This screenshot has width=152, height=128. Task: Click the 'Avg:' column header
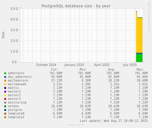pyautogui.click(x=112, y=70)
